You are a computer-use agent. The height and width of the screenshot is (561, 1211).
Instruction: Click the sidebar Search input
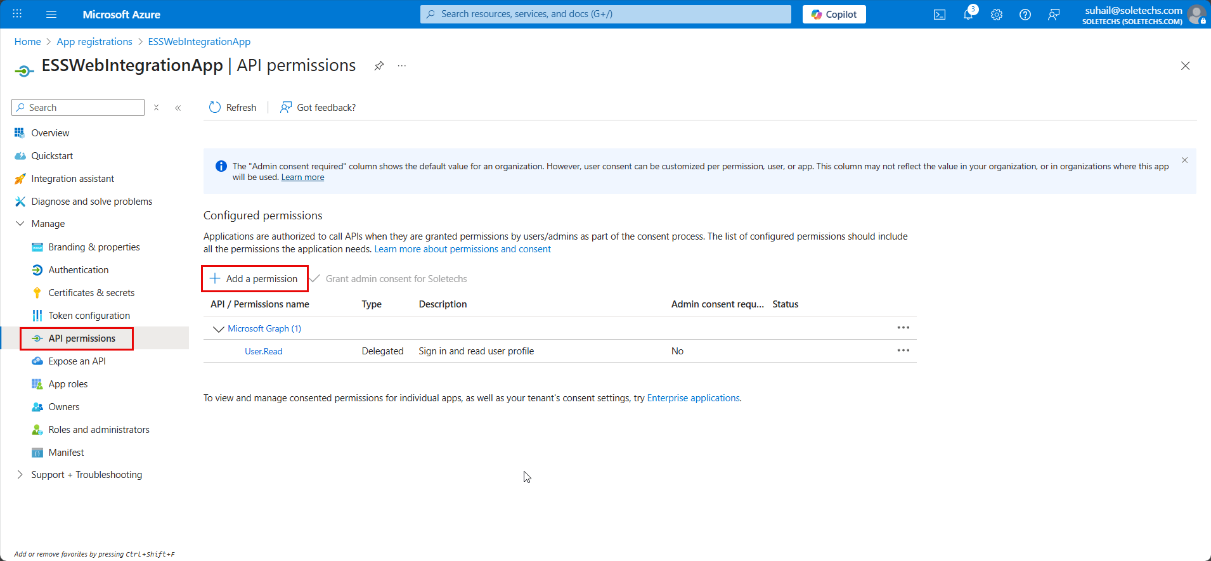coord(78,108)
